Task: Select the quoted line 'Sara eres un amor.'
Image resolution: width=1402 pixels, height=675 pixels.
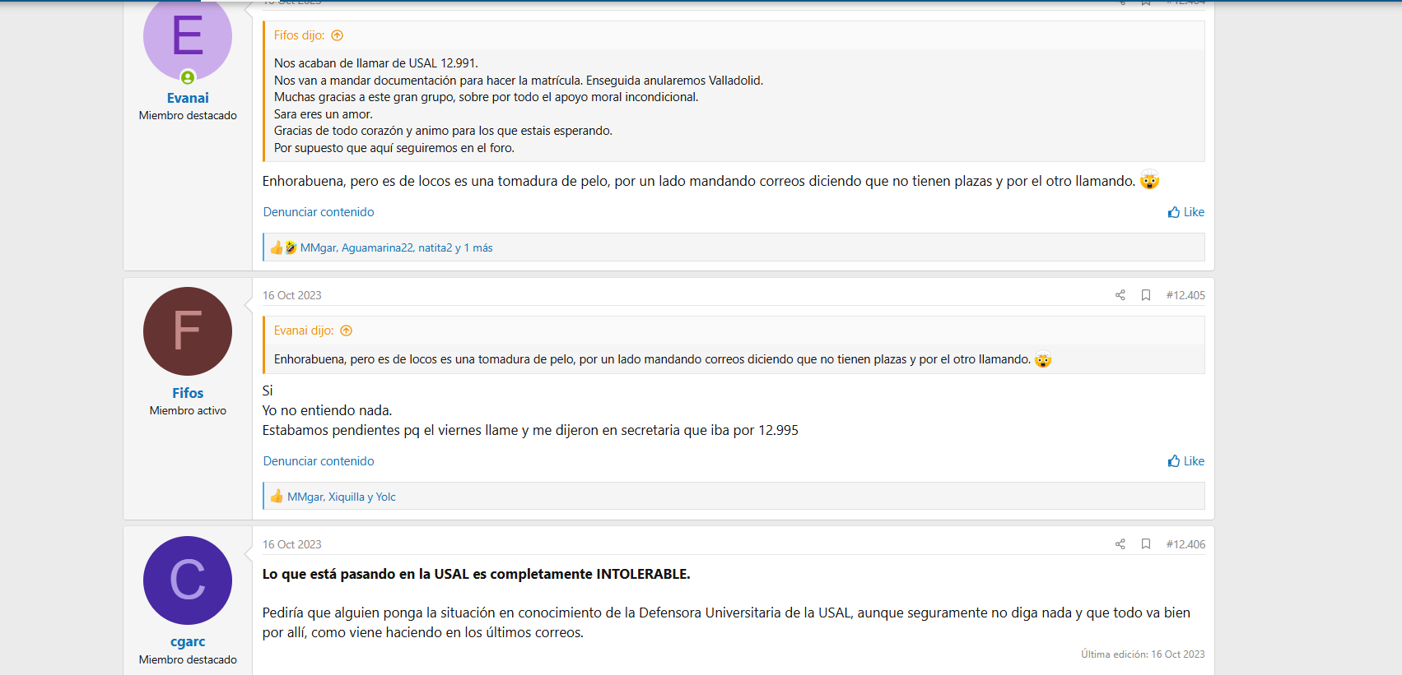Action: point(324,114)
